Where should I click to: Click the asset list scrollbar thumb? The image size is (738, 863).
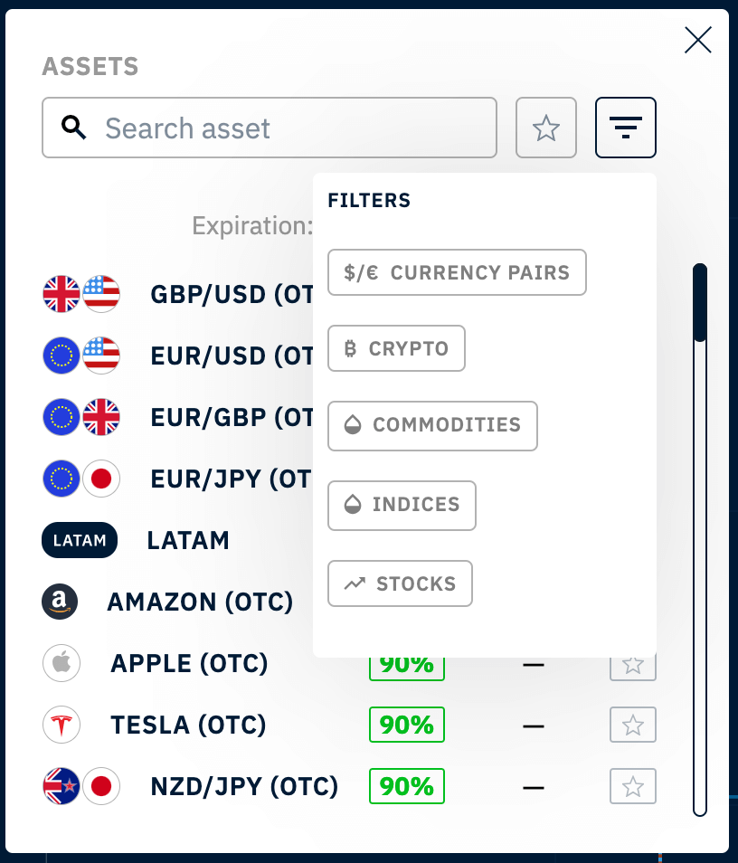pyautogui.click(x=699, y=302)
